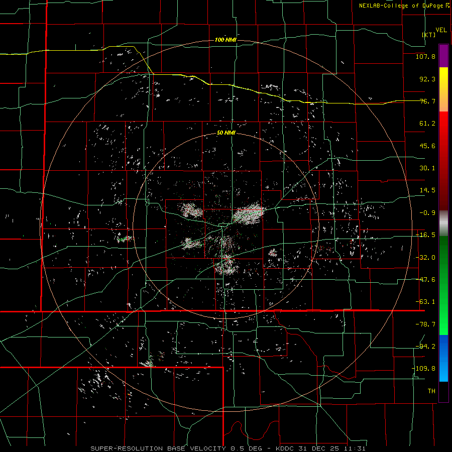The image size is (452, 452).
Task: Click the 30.1 velocity scale value
Action: tap(427, 168)
